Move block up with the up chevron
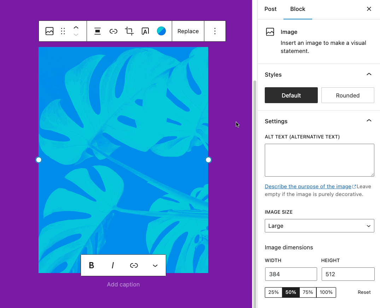 coord(76,27)
